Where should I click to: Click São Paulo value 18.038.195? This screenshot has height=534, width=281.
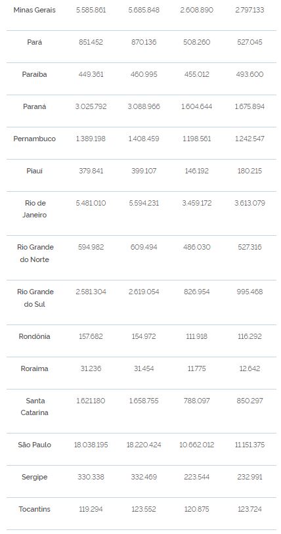(91, 445)
